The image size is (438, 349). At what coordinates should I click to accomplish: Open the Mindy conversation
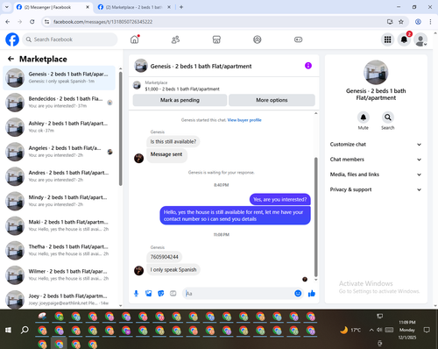59,201
